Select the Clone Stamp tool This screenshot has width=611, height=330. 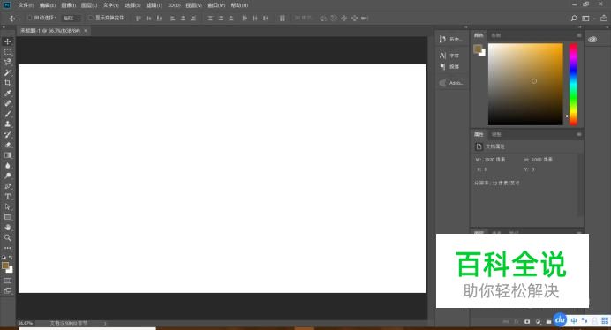7,124
